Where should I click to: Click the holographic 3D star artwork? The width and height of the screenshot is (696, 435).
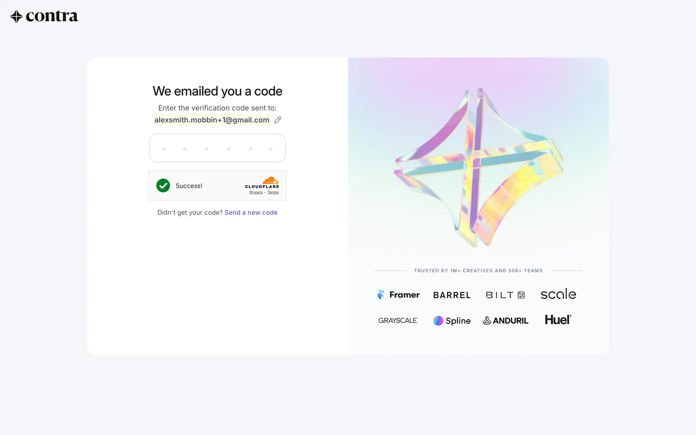pos(478,167)
